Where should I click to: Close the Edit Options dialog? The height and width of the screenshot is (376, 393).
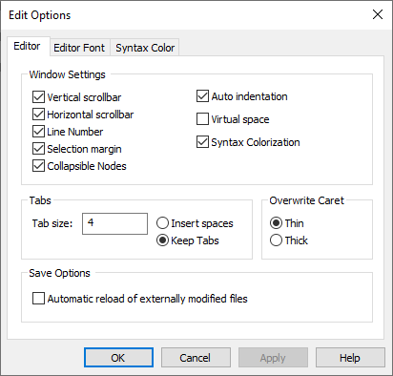click(378, 14)
